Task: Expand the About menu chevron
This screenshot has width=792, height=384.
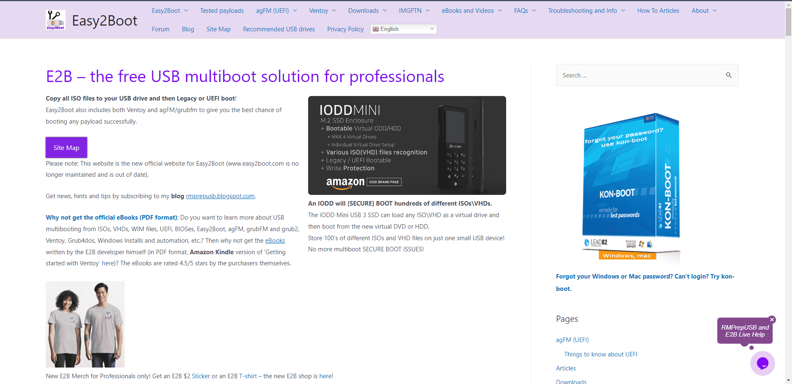Action: pos(715,11)
